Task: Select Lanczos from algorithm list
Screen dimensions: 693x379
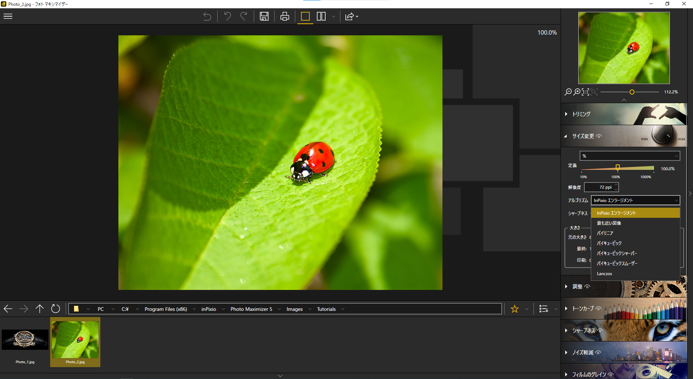Action: 605,274
